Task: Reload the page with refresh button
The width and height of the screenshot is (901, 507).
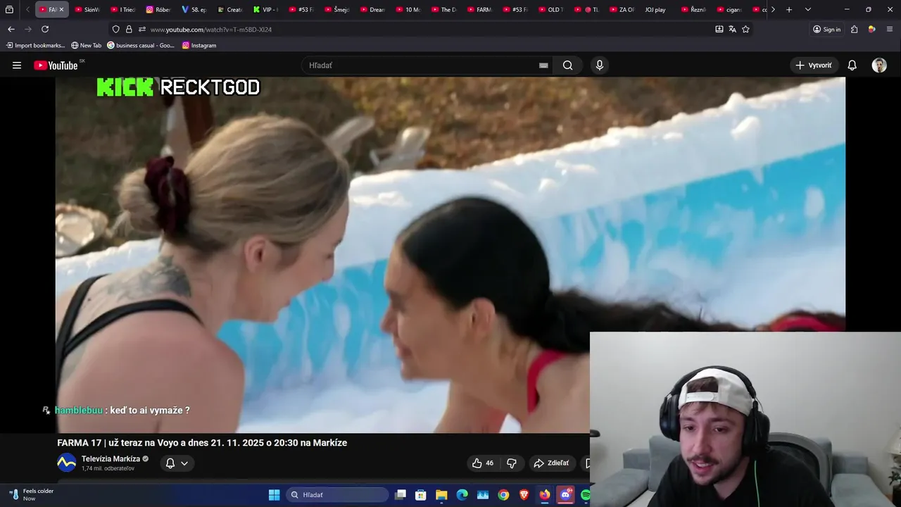Action: click(x=45, y=29)
